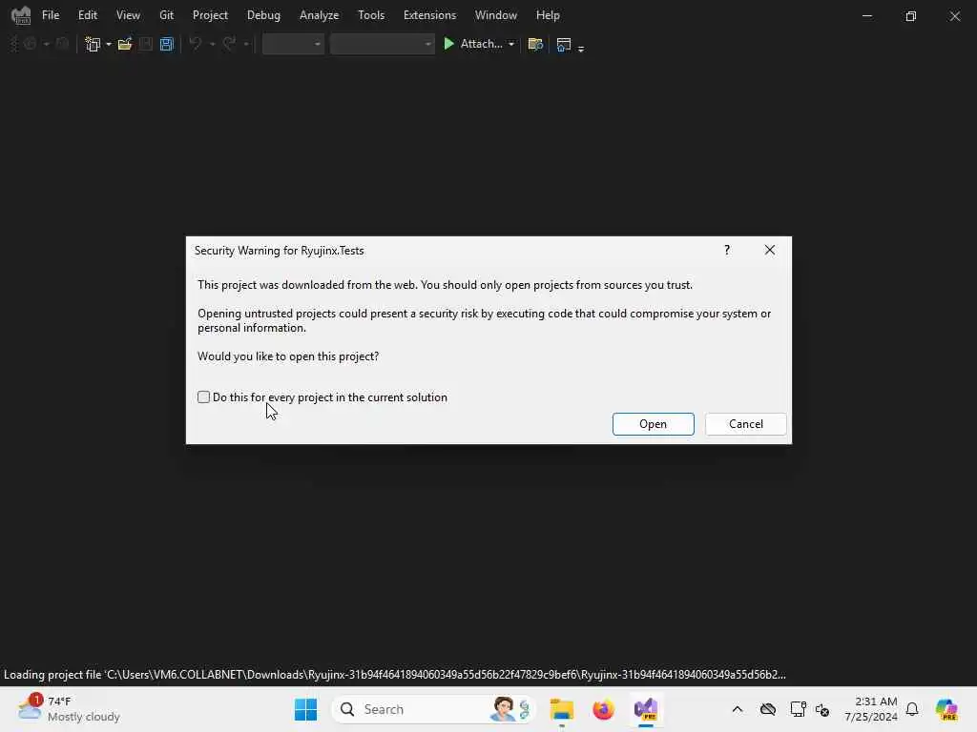The image size is (977, 732).
Task: Click the Undo toolbar icon
Action: [196, 44]
